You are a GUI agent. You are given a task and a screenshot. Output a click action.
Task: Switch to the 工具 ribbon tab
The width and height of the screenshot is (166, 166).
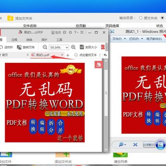click(x=59, y=40)
